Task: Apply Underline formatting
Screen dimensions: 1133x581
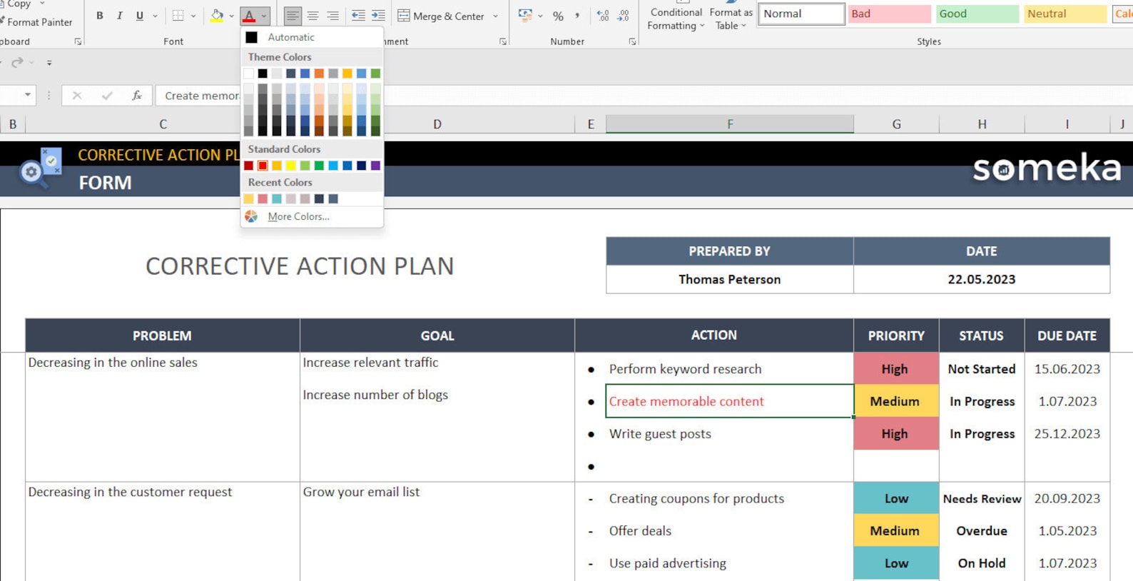Action: pos(139,16)
